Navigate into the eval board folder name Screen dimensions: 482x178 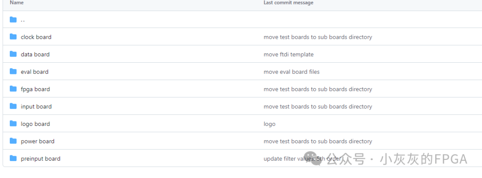pos(34,72)
